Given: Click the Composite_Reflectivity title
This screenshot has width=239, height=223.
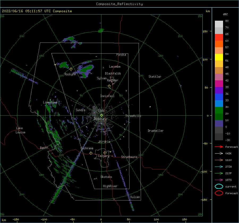Looking at the screenshot, I should pos(119,4).
